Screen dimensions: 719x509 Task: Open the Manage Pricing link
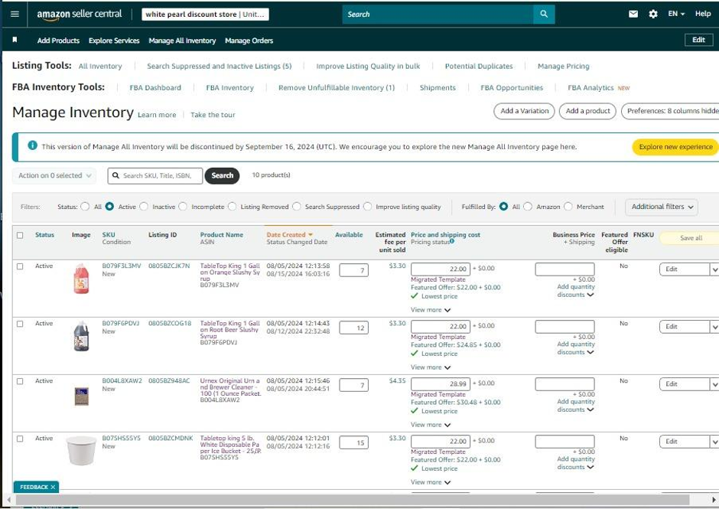563,66
